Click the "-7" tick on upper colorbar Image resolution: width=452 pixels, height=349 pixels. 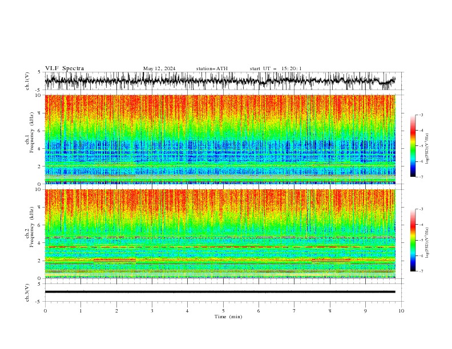[421, 177]
